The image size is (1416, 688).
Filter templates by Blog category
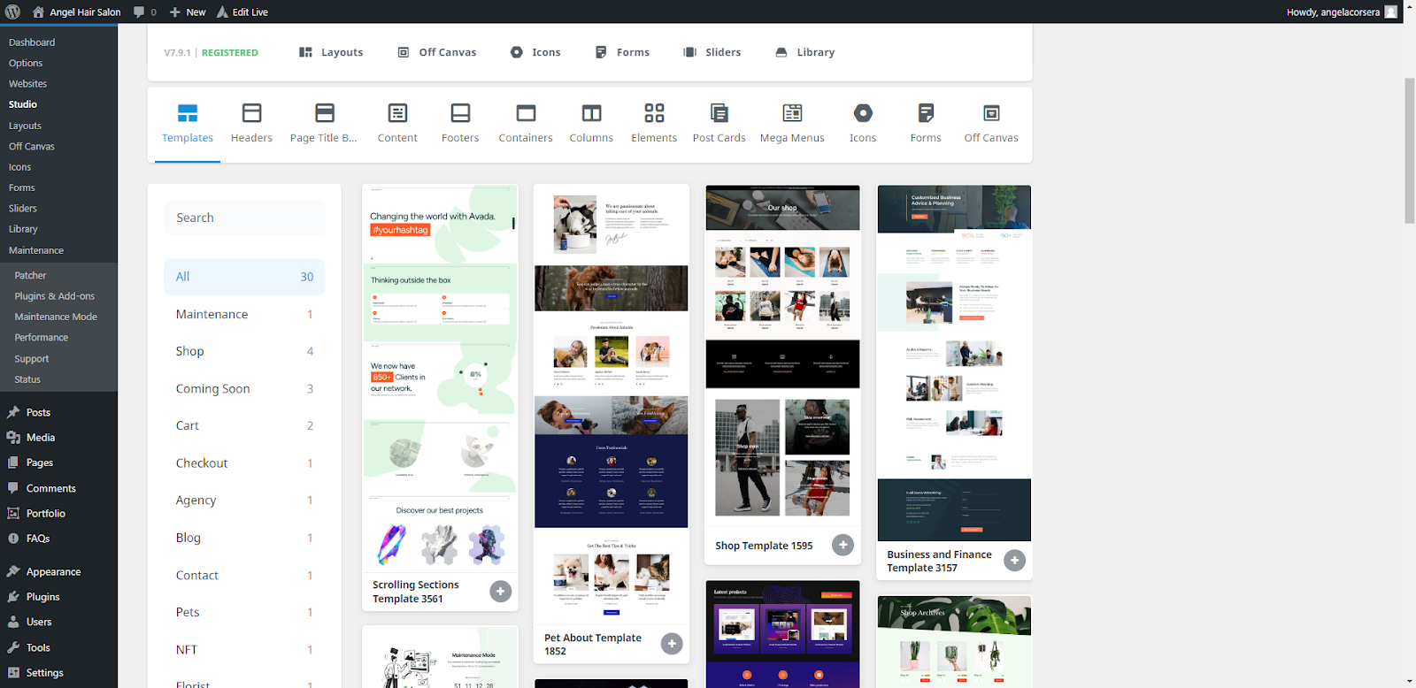tap(244, 538)
